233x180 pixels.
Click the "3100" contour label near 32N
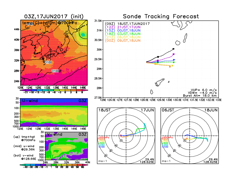[48, 62]
